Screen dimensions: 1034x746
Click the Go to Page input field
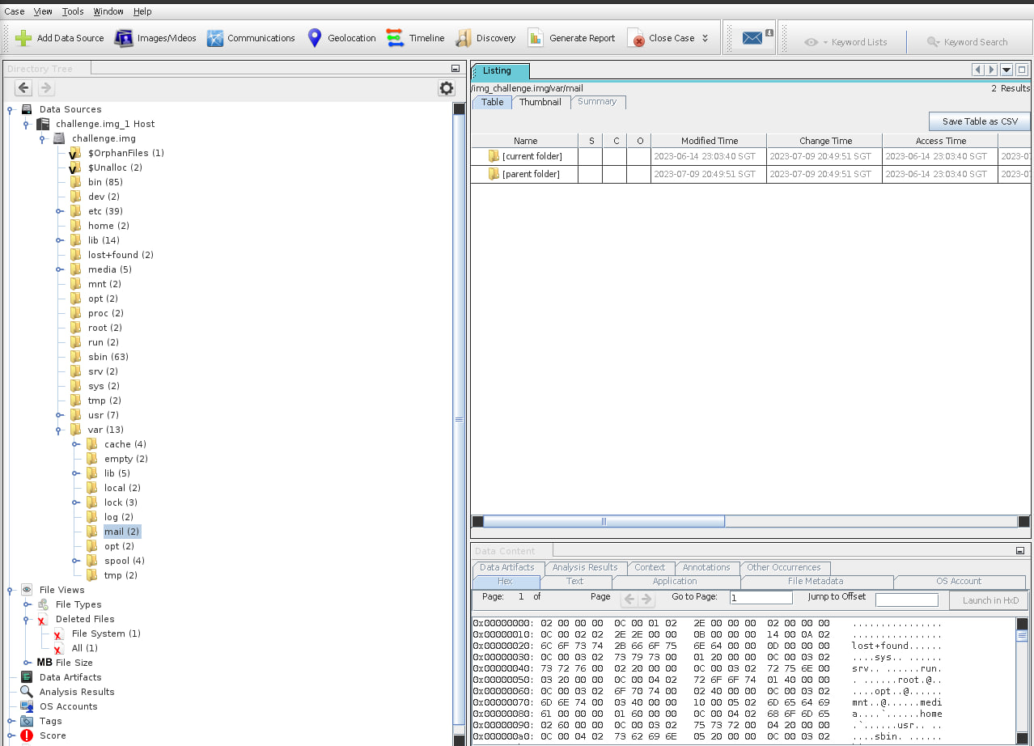761,598
